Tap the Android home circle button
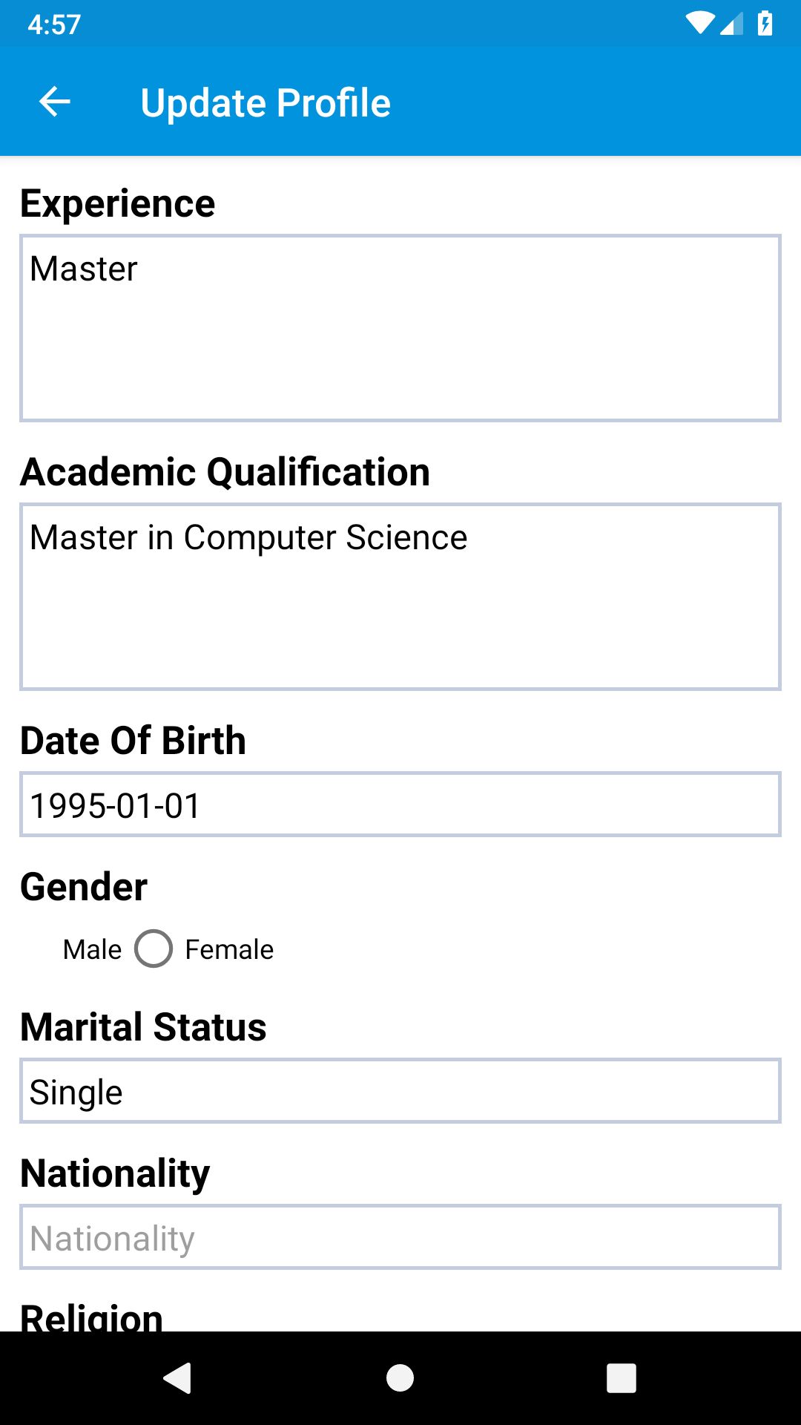This screenshot has width=801, height=1425. click(400, 1378)
